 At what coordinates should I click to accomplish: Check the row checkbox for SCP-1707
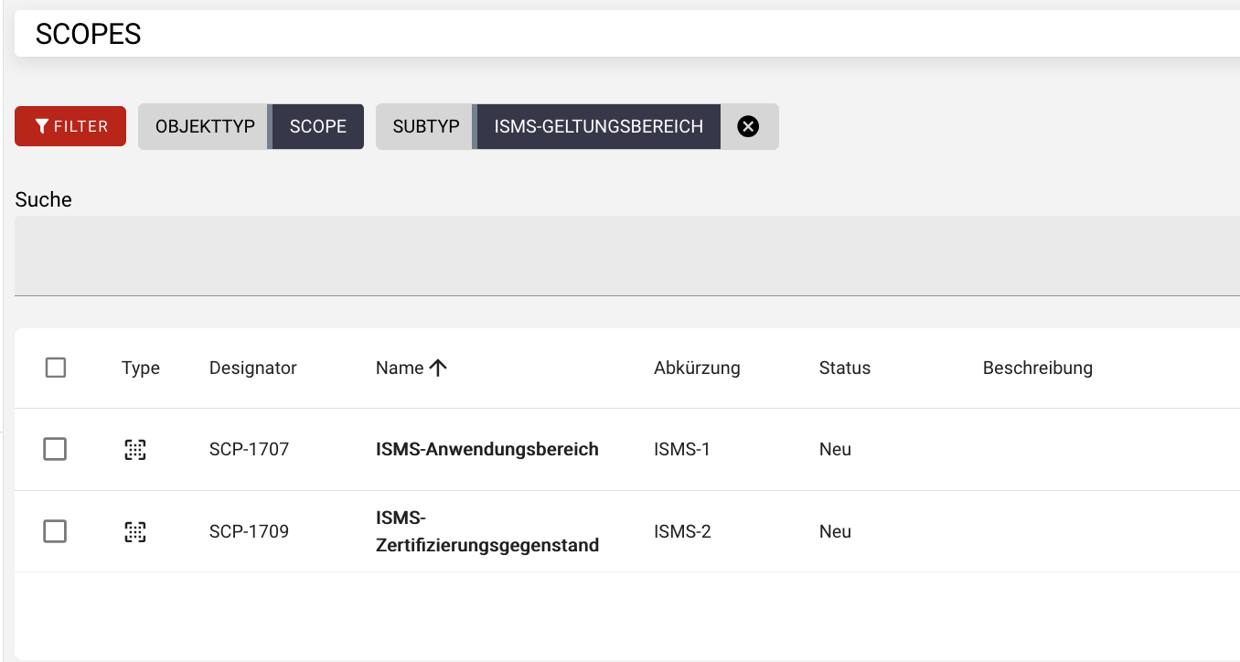click(55, 448)
